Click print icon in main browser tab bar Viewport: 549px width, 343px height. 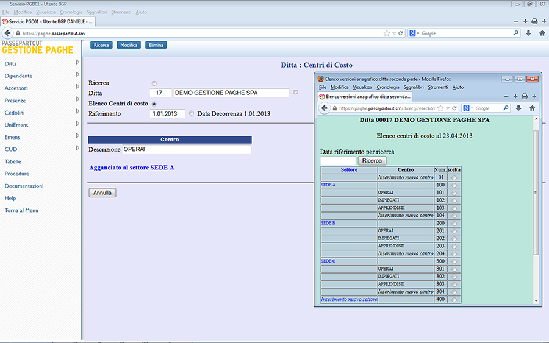(x=534, y=21)
